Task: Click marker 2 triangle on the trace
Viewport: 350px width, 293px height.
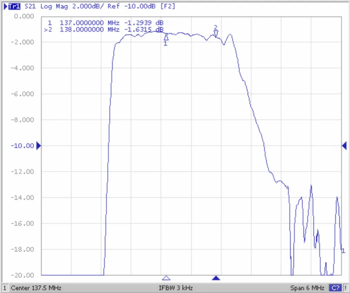Action: pyautogui.click(x=216, y=34)
